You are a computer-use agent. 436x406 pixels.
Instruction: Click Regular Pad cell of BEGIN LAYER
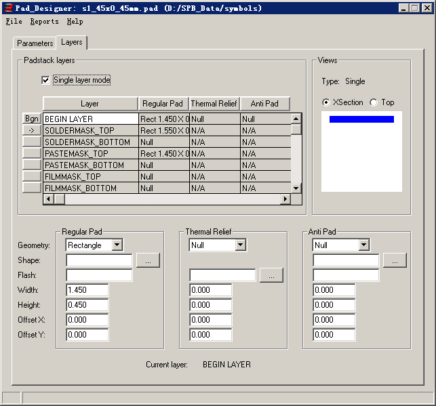pyautogui.click(x=164, y=119)
